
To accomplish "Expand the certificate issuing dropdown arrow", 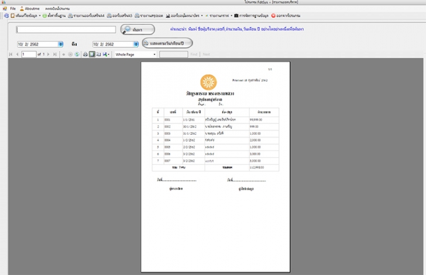I will [202, 16].
